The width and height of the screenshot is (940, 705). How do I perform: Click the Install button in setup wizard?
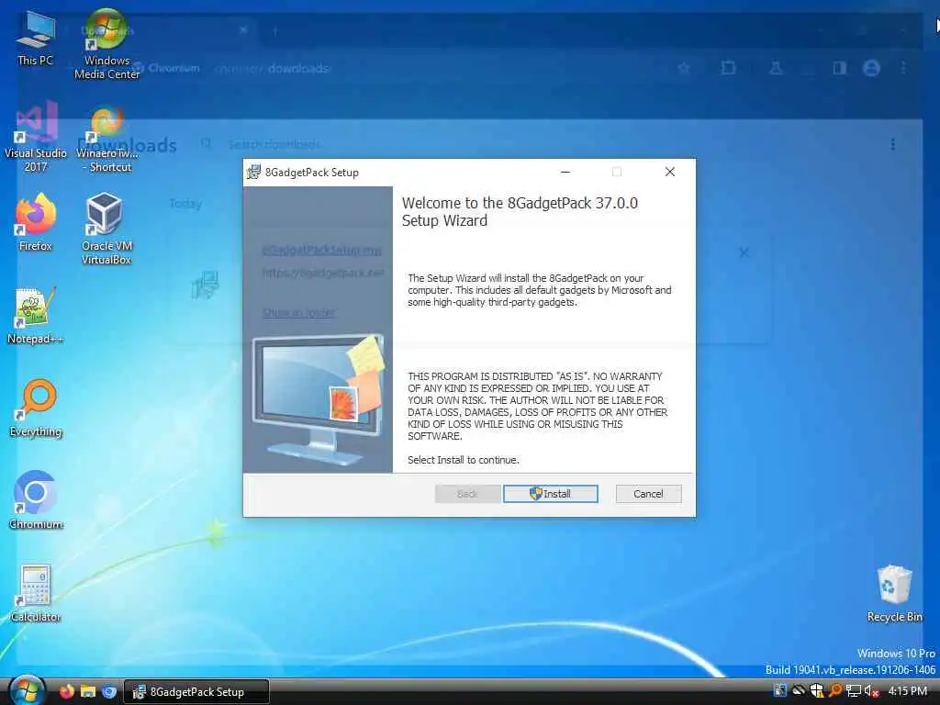(x=551, y=494)
